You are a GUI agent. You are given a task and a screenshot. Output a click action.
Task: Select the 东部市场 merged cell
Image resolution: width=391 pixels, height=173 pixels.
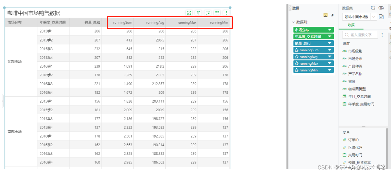(x=21, y=62)
